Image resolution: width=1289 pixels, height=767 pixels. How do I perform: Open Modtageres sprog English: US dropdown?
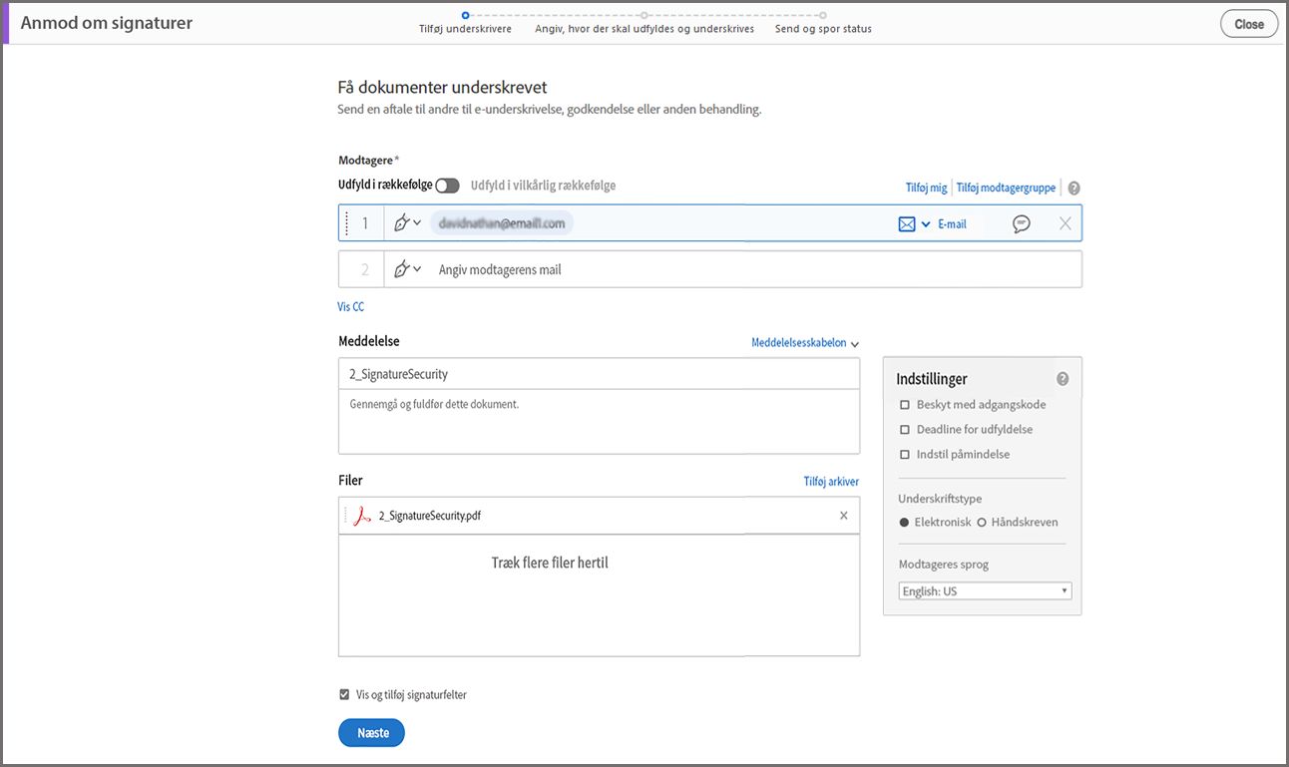click(985, 591)
